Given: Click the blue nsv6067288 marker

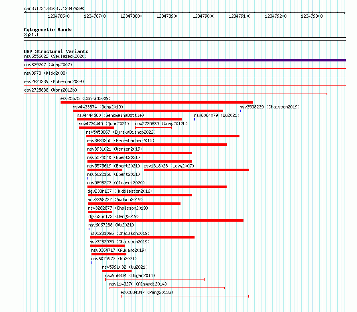Looking at the screenshot, I should 89,229.
